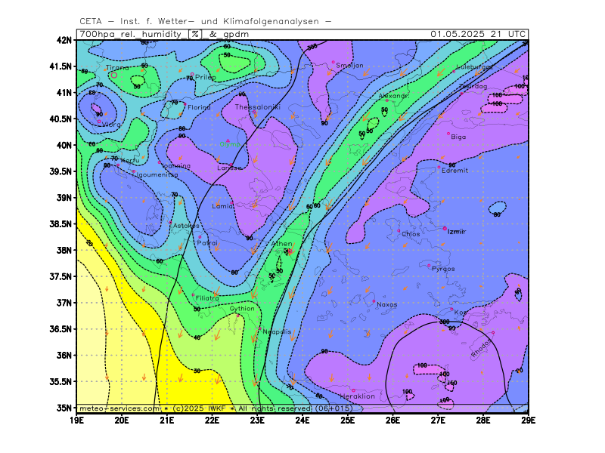Click the Biga city label

pyautogui.click(x=458, y=137)
